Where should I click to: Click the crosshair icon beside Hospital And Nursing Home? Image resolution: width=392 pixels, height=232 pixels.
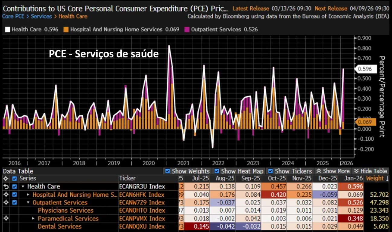pos(6,195)
